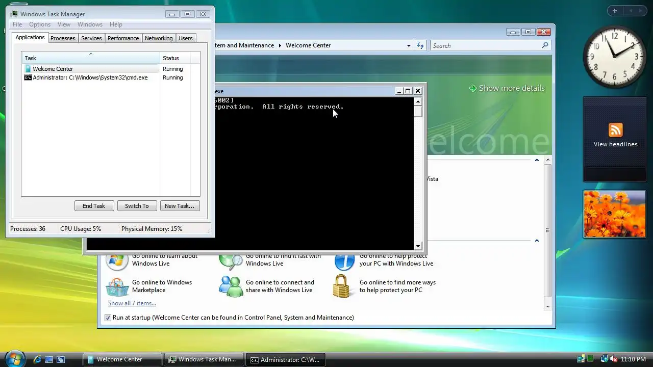Click the Welcome Center icon in Task Manager list
Screen dimensions: 653x367
[28, 69]
